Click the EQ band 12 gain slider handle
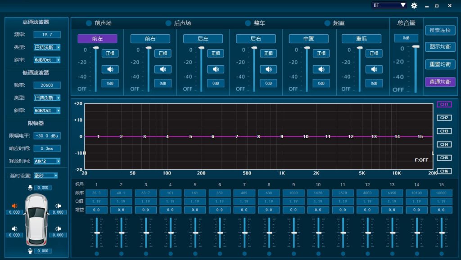The image size is (461, 260). pyautogui.click(x=367, y=233)
